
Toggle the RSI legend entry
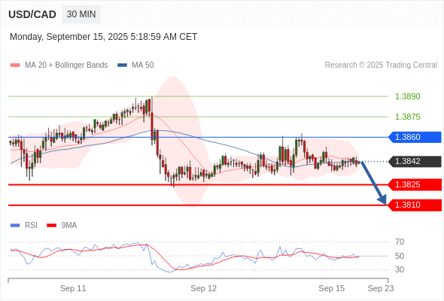pyautogui.click(x=24, y=226)
